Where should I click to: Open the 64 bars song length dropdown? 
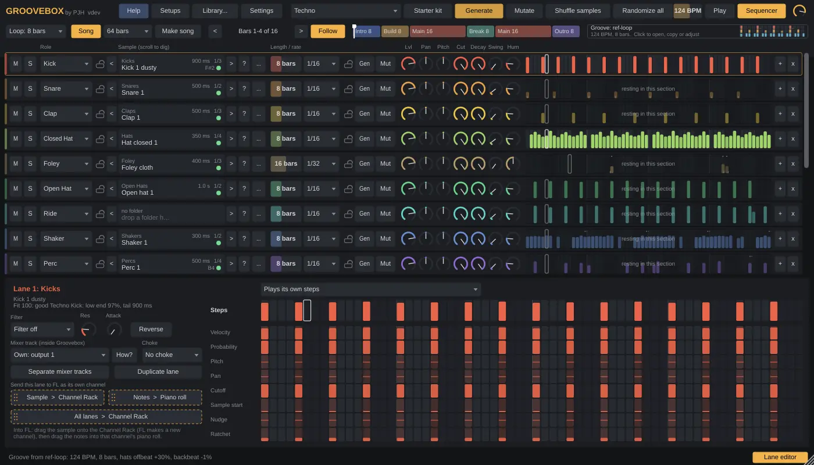click(x=127, y=31)
